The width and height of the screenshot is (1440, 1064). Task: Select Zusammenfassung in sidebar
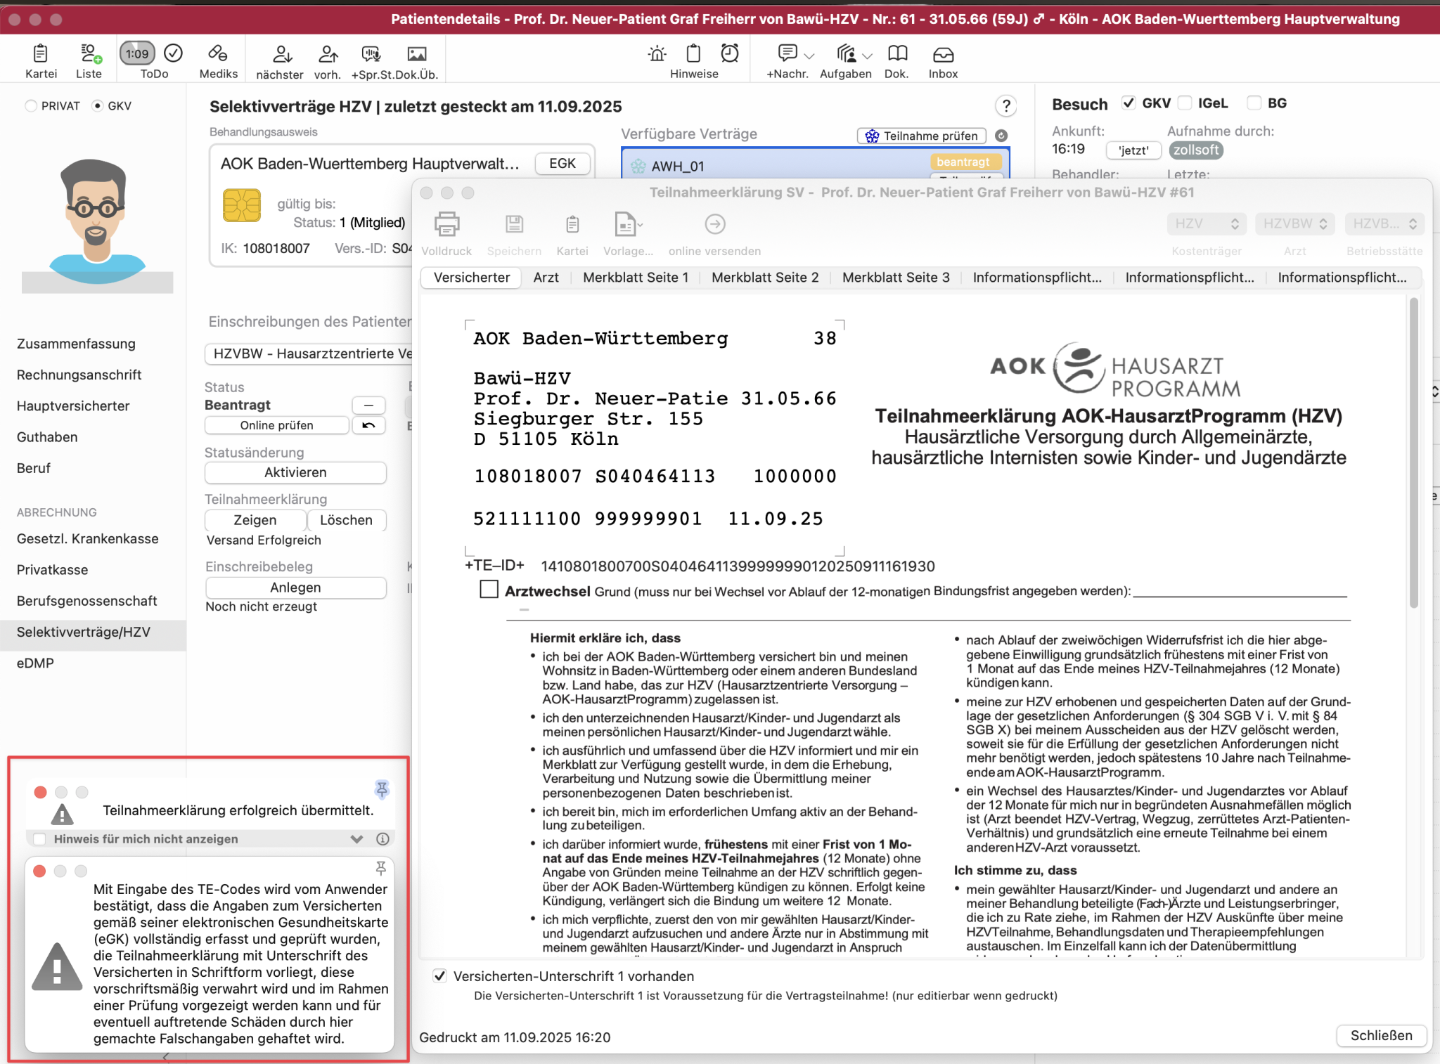pos(76,344)
